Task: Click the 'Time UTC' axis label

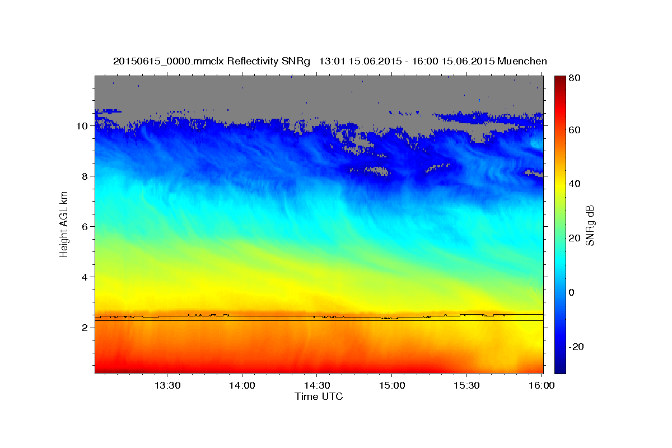Action: [319, 396]
